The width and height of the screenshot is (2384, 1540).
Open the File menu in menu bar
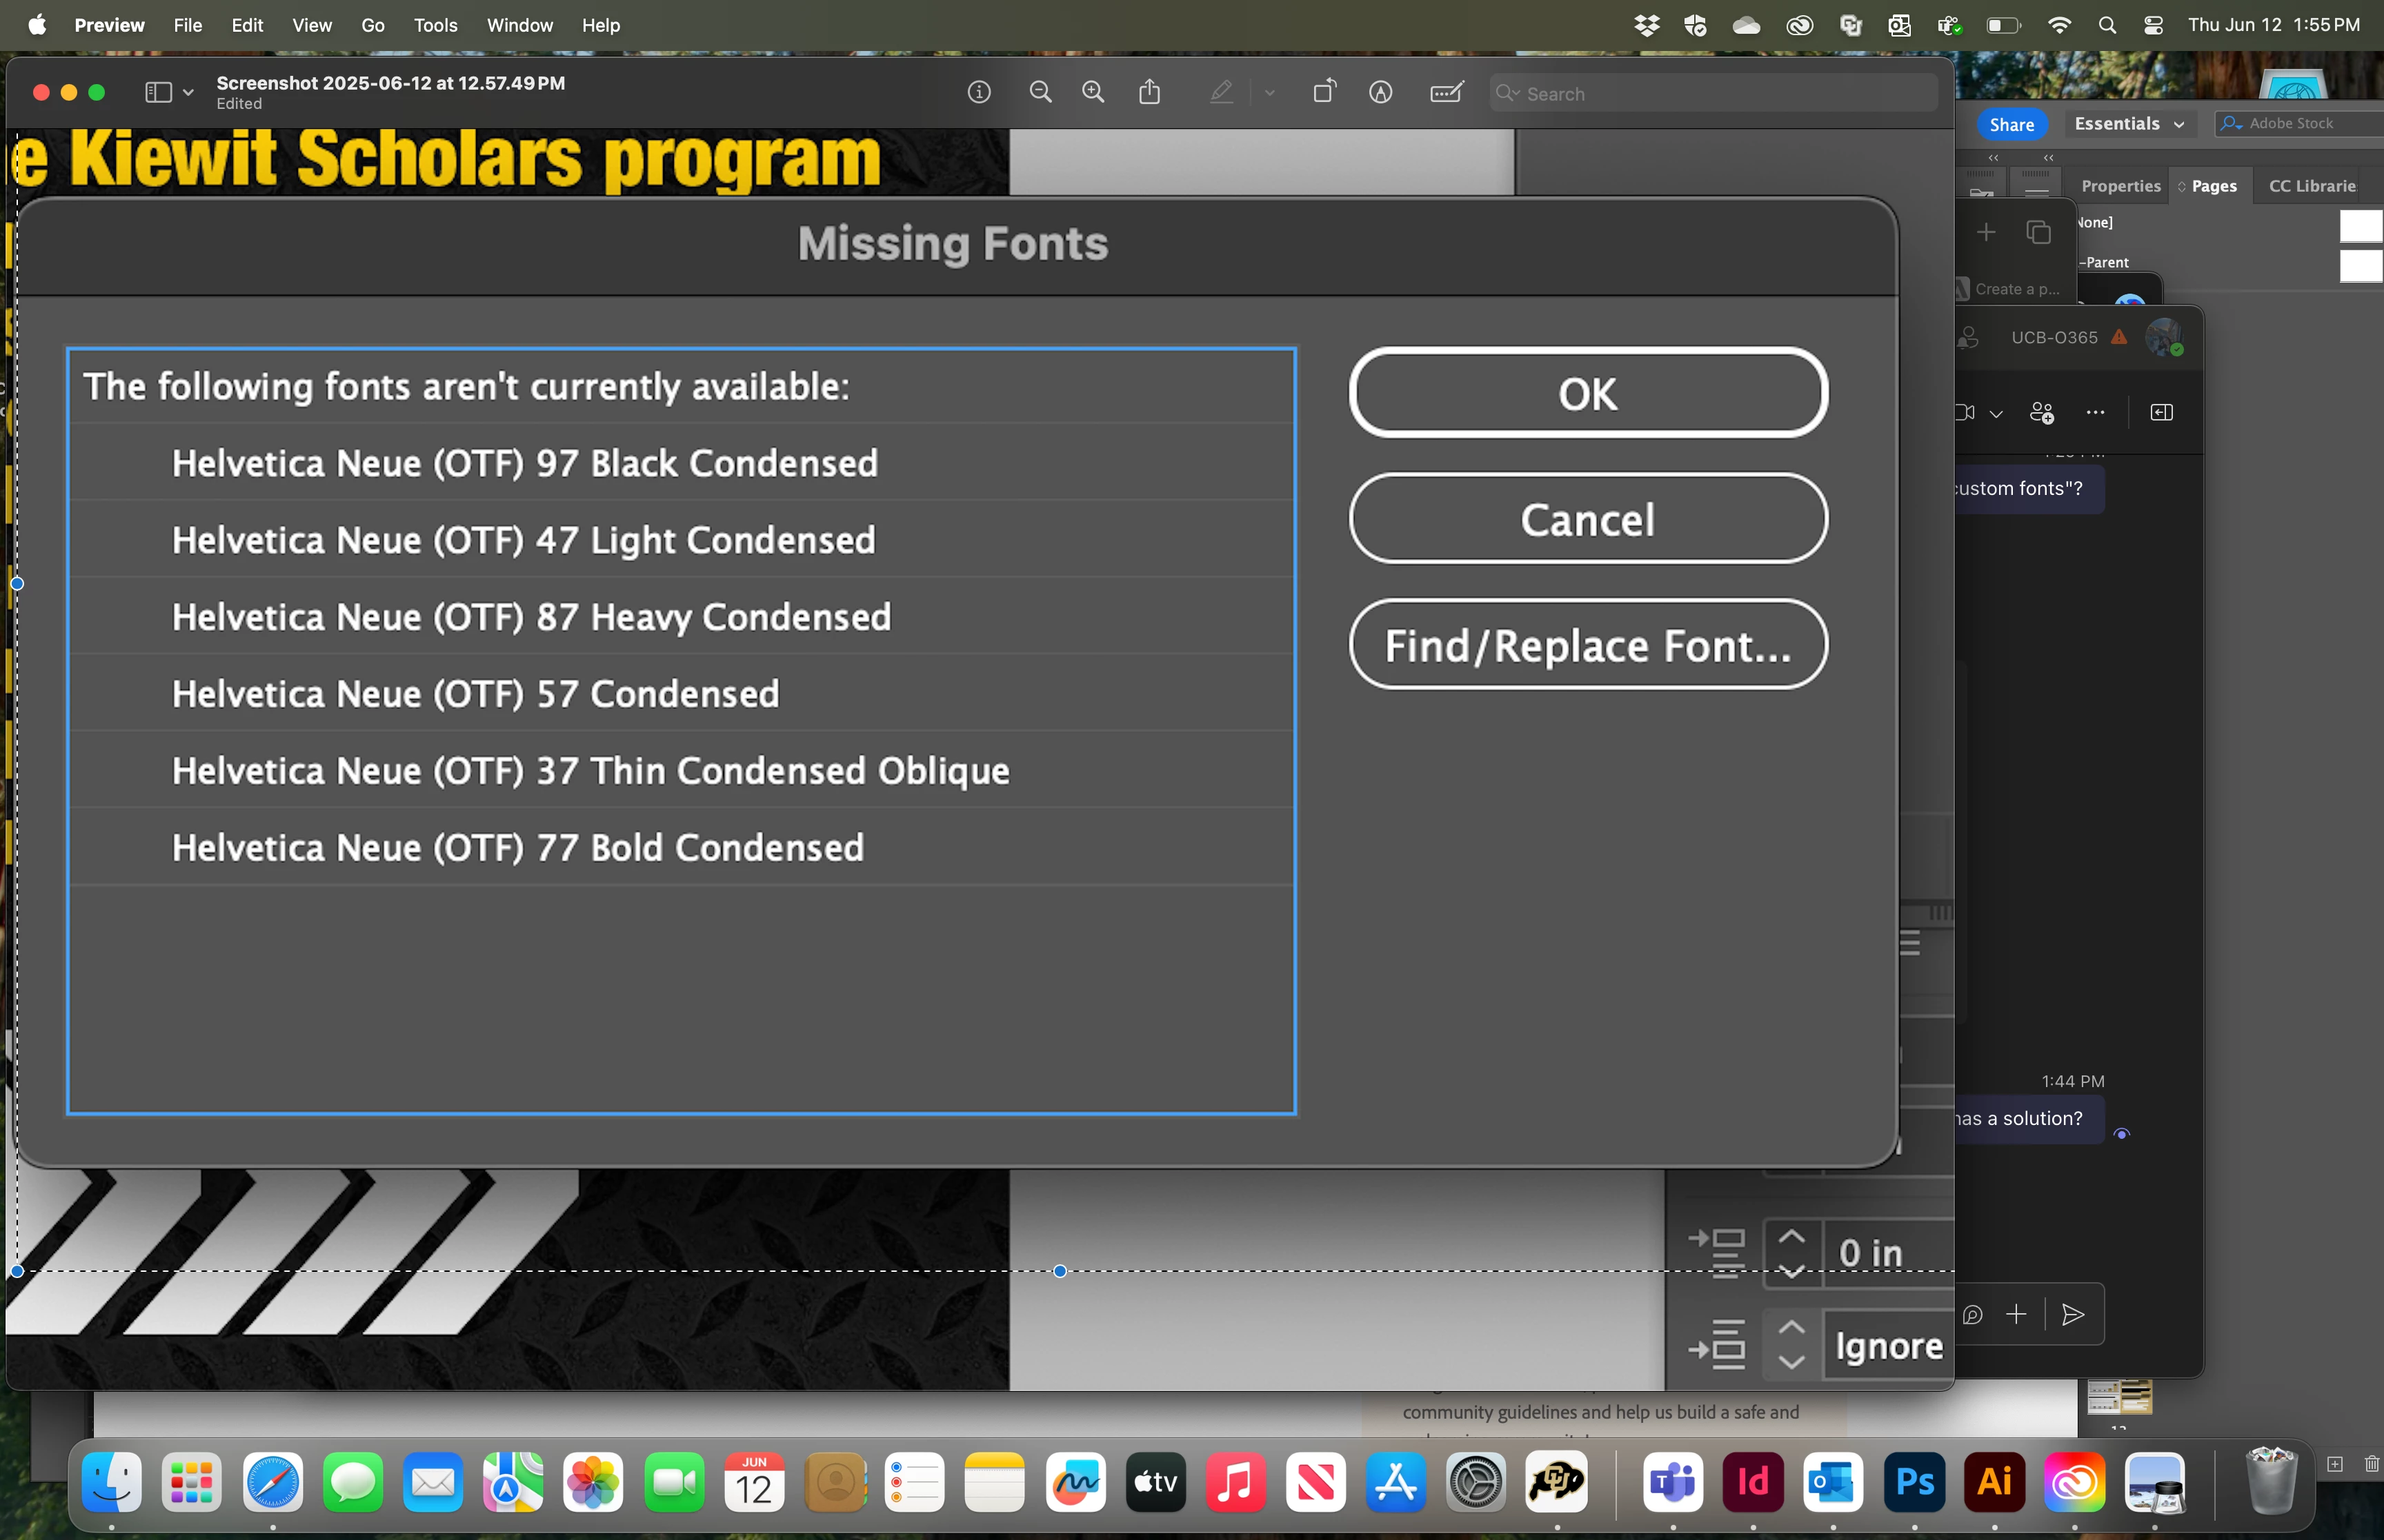click(187, 25)
